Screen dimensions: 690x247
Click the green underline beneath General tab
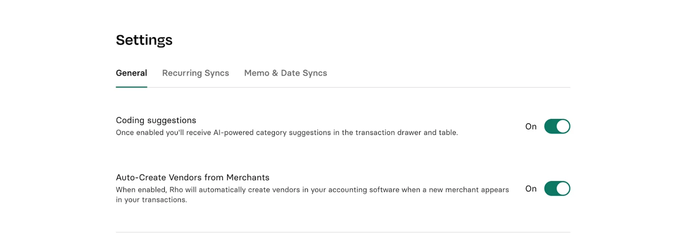click(x=132, y=87)
